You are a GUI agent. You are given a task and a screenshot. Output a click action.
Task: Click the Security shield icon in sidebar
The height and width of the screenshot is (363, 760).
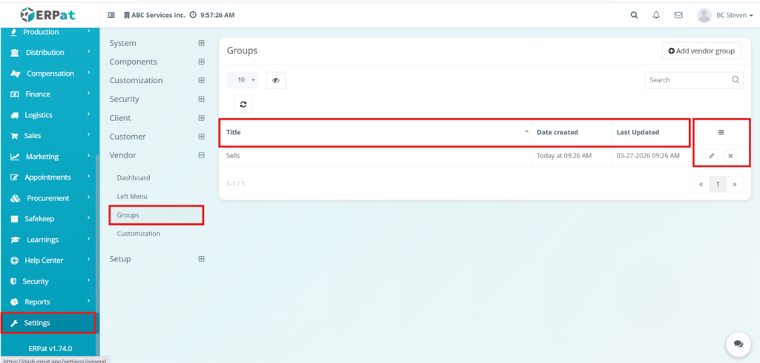(x=13, y=281)
